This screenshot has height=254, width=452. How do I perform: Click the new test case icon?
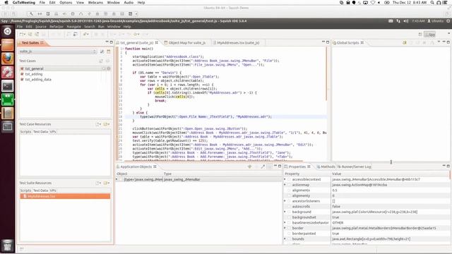(101, 61)
